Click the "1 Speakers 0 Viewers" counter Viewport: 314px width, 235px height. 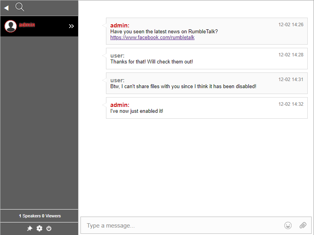pyautogui.click(x=40, y=216)
